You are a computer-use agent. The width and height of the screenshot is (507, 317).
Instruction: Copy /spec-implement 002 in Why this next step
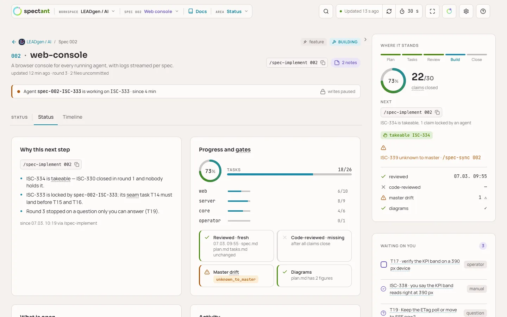coord(77,164)
